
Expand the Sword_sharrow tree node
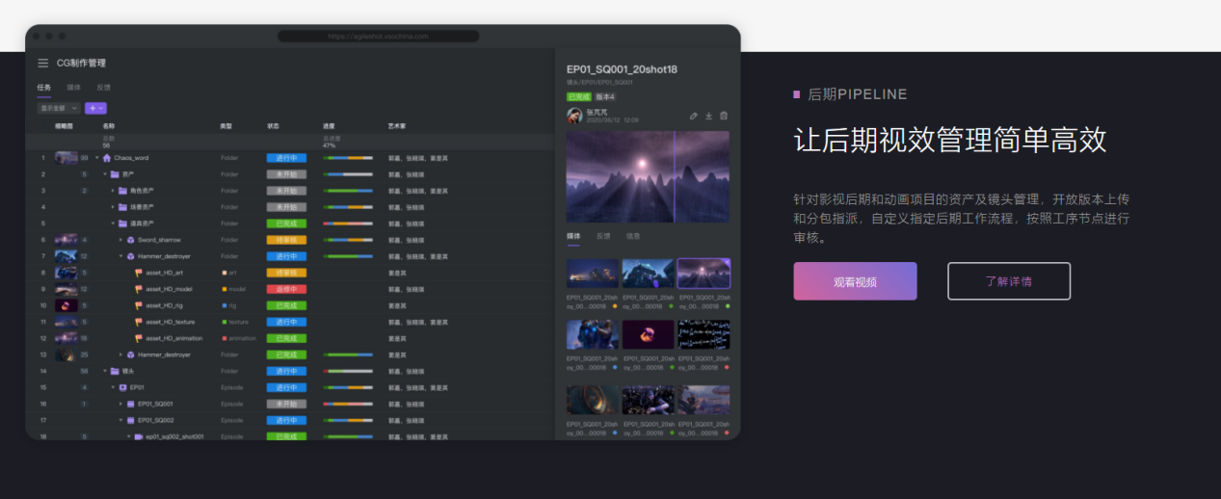[x=120, y=240]
